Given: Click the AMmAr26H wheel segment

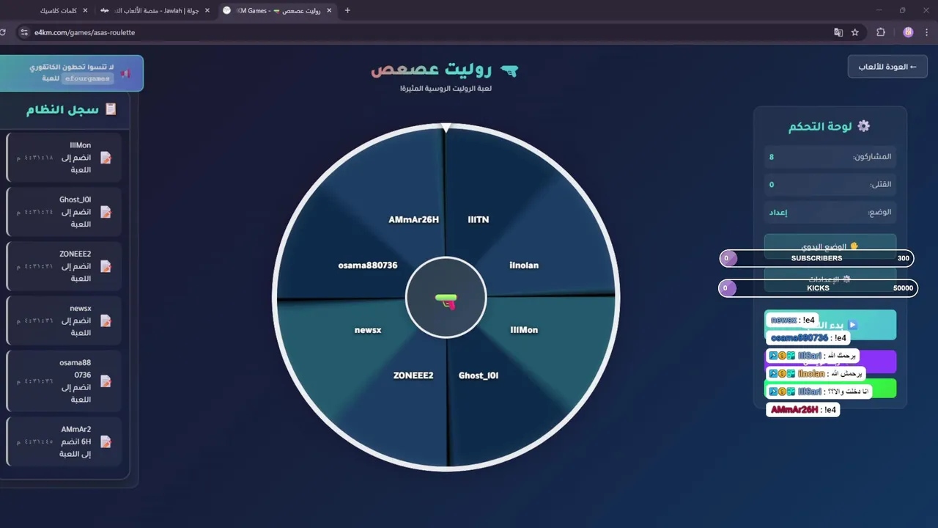Looking at the screenshot, I should 413,219.
